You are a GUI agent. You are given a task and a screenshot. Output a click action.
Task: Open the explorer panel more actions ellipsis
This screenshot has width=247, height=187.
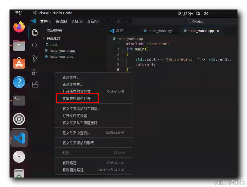point(101,31)
